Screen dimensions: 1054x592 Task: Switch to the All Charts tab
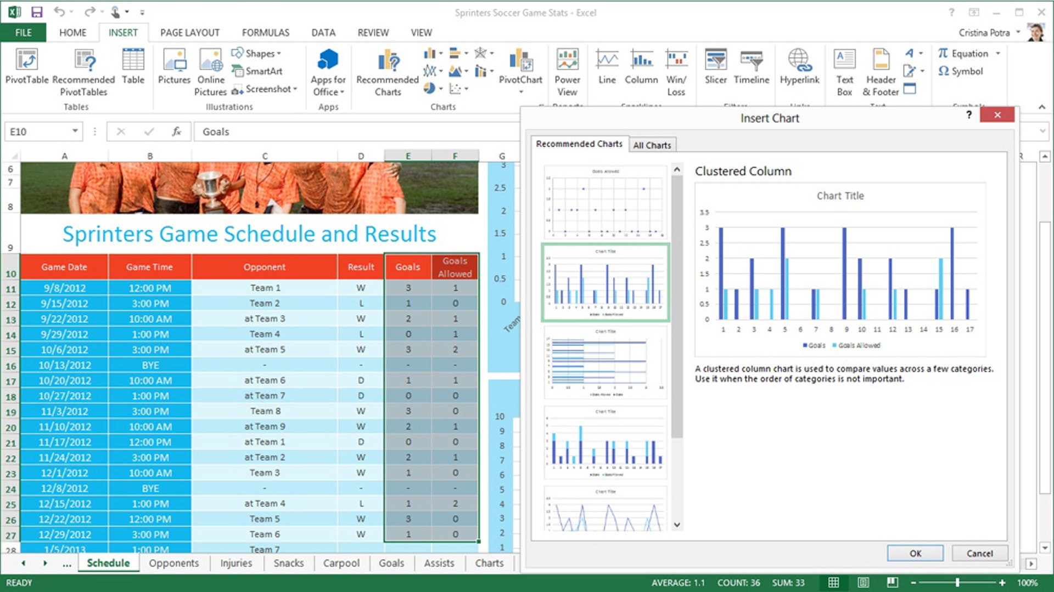point(652,145)
